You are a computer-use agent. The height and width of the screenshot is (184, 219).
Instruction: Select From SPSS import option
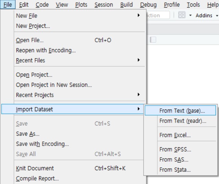[x=175, y=149]
